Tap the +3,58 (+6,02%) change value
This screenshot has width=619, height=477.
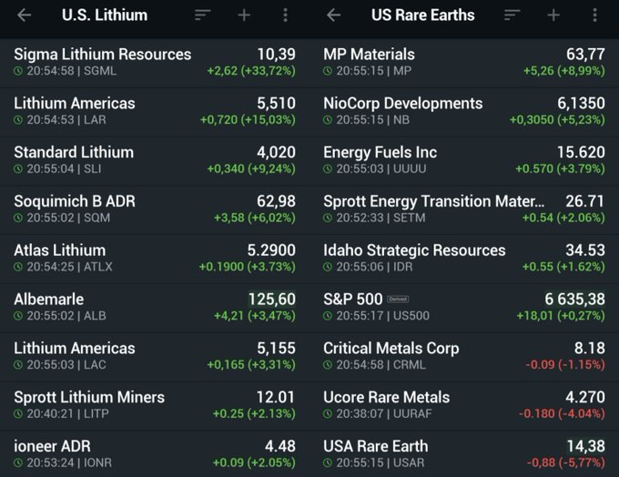255,218
